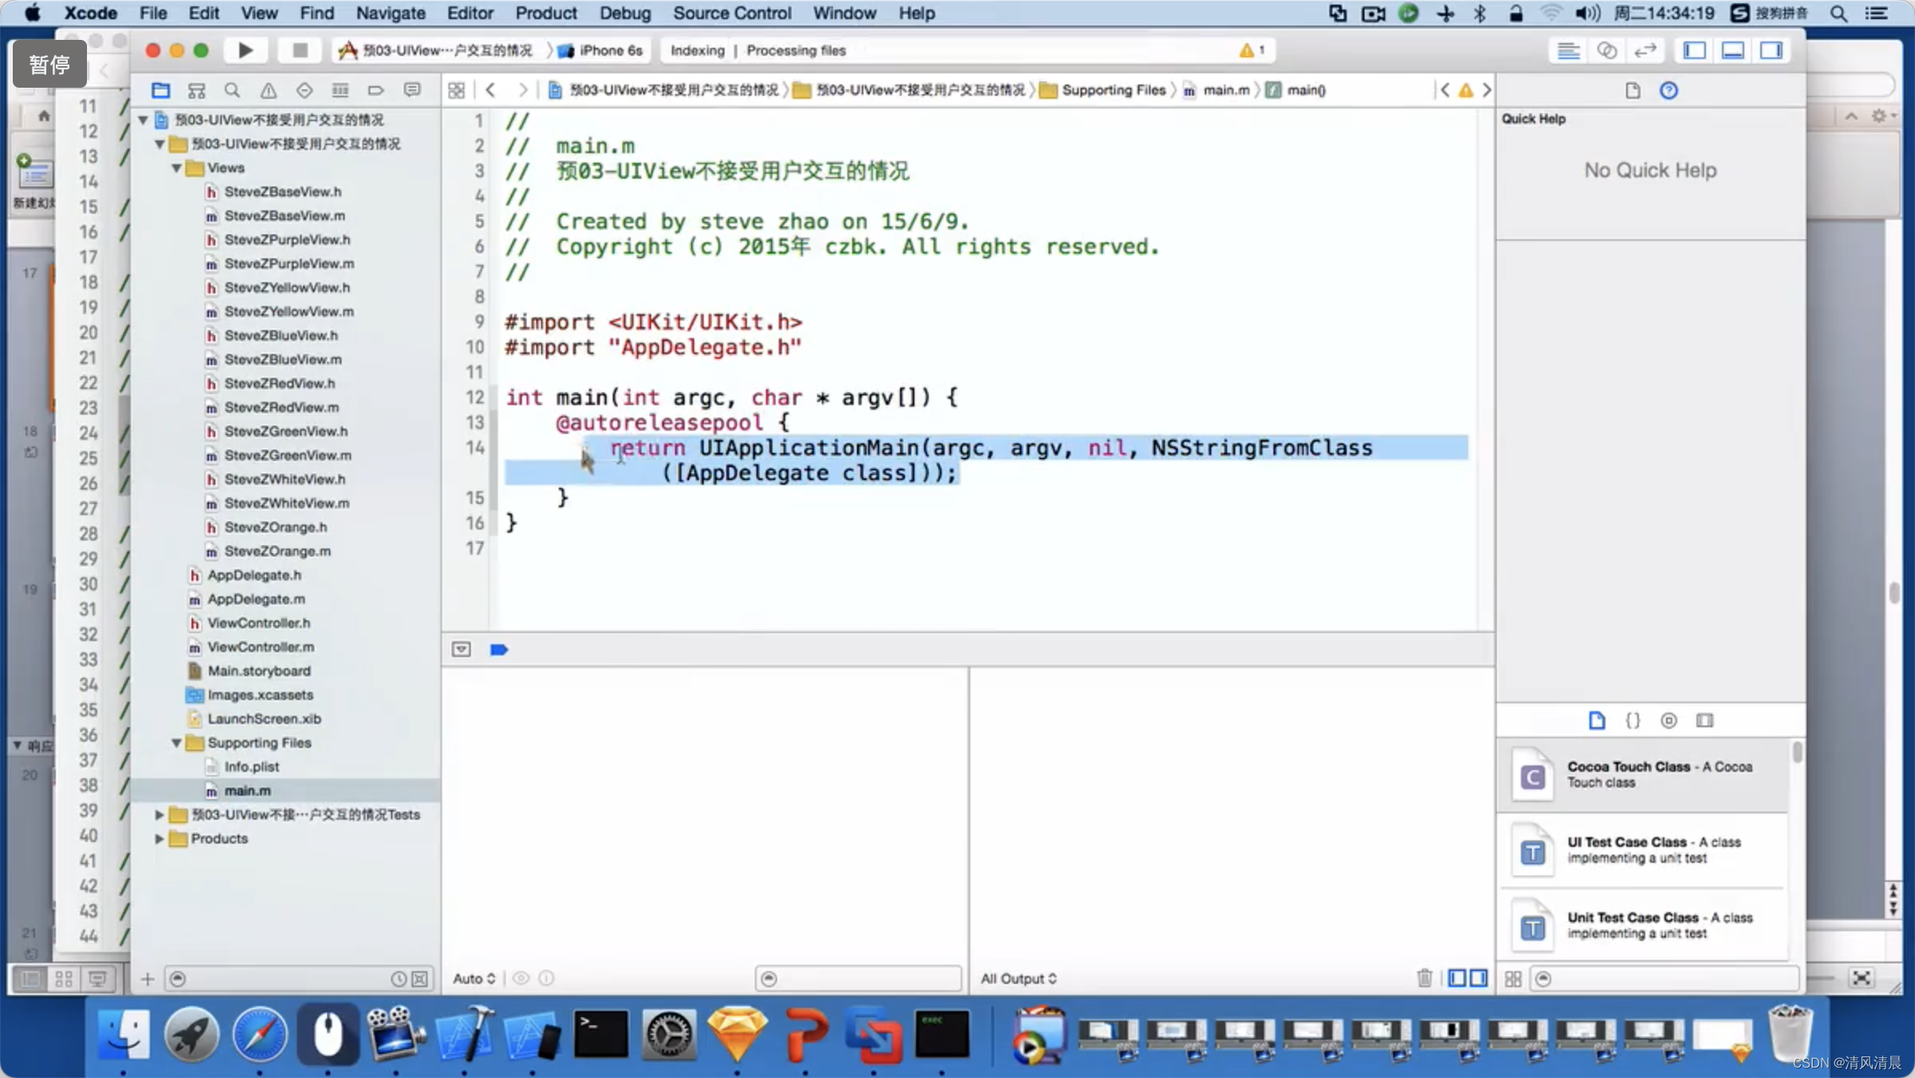Open the Product menu
This screenshot has width=1915, height=1078.
click(x=546, y=13)
